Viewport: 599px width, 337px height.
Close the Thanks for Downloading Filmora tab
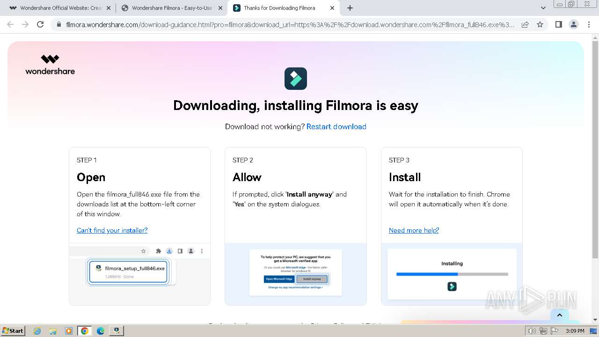(x=332, y=8)
